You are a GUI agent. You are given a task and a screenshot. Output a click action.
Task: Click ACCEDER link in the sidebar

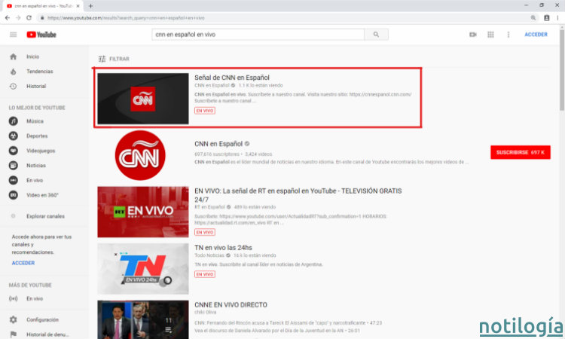point(23,263)
